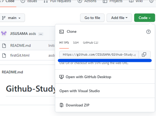Click the README.md section title
Viewport: 156px width, 116px height.
click(x=12, y=72)
